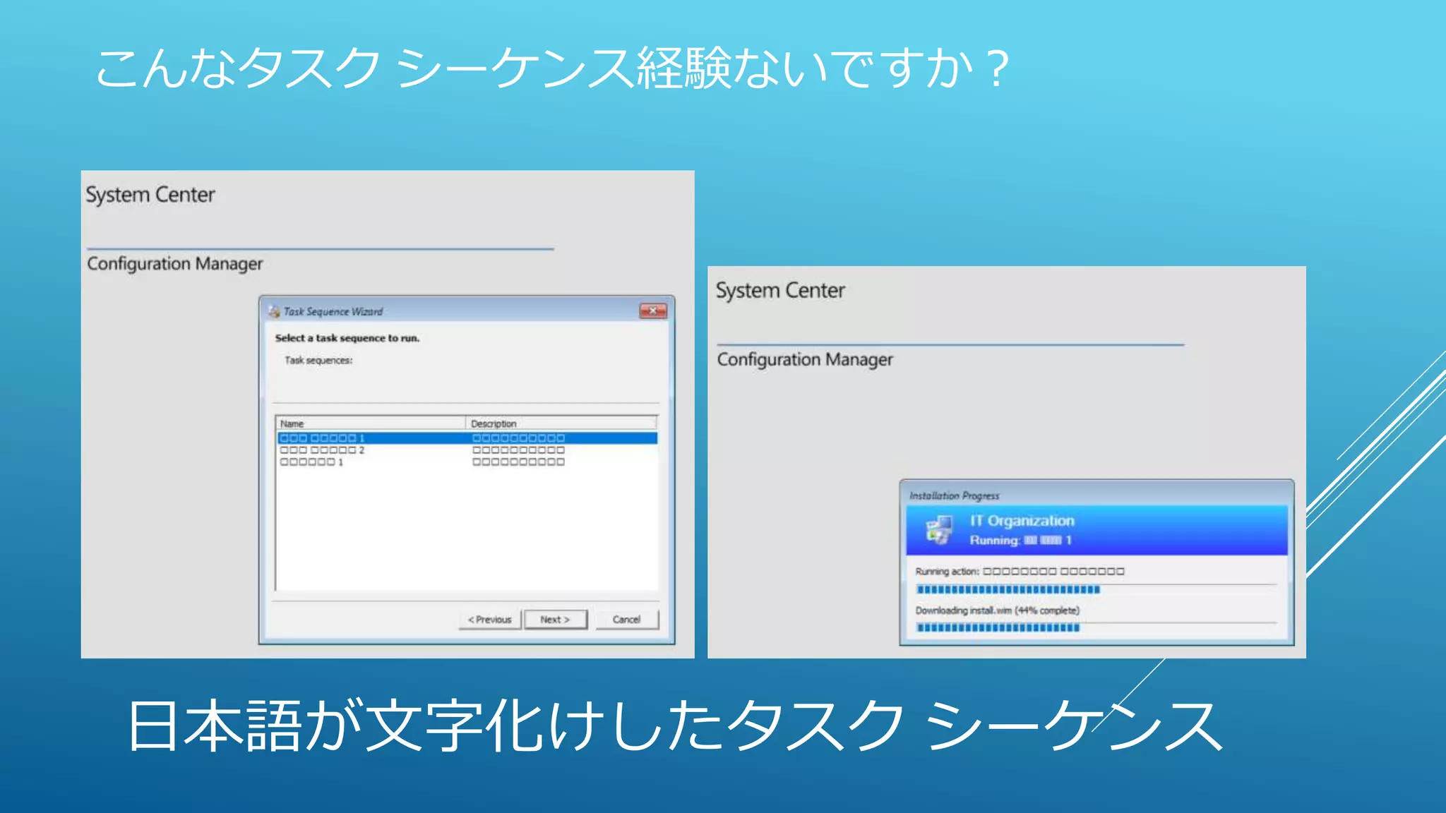Click the Next button in Task Sequence Wizard

(x=556, y=620)
